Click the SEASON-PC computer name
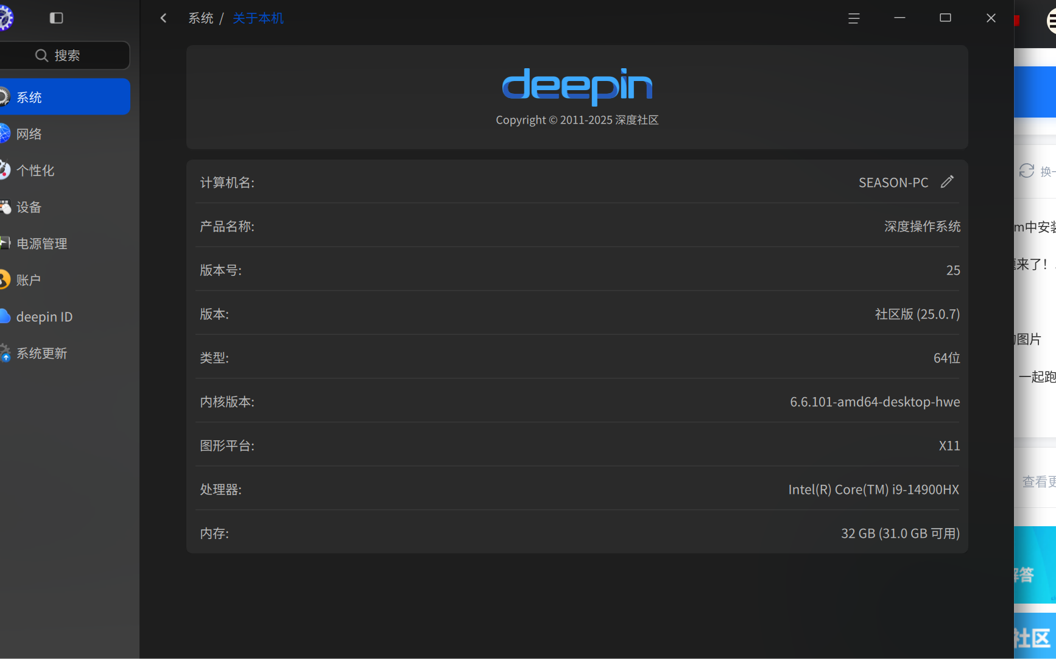Image resolution: width=1056 pixels, height=659 pixels. click(x=893, y=183)
